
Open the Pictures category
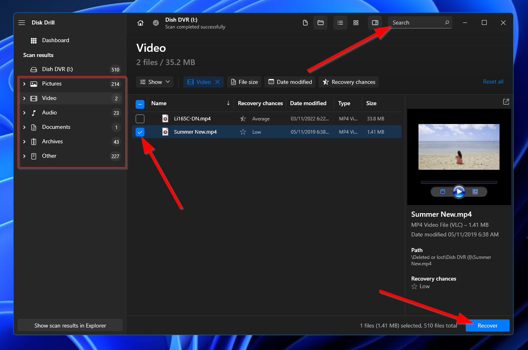(70, 83)
